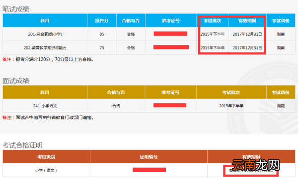Click the 面试成绩 section heading
The width and height of the screenshot is (298, 179).
[x=16, y=81]
